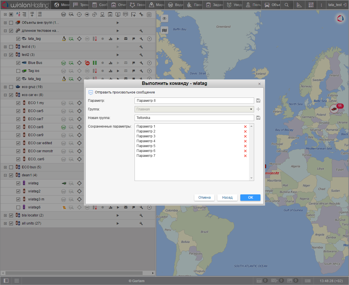Open the search tool in top bar
The width and height of the screenshot is (349, 285).
(286, 5)
